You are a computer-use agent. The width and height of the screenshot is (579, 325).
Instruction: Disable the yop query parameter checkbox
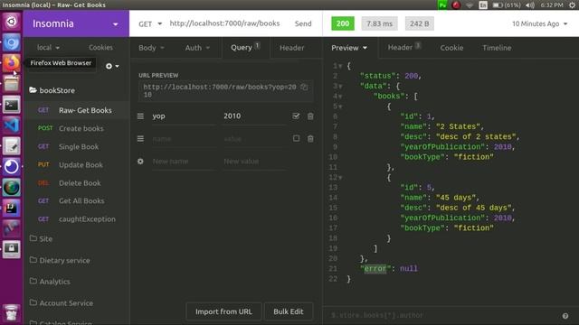296,116
